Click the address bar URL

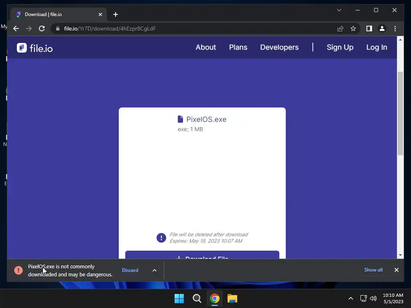click(110, 28)
